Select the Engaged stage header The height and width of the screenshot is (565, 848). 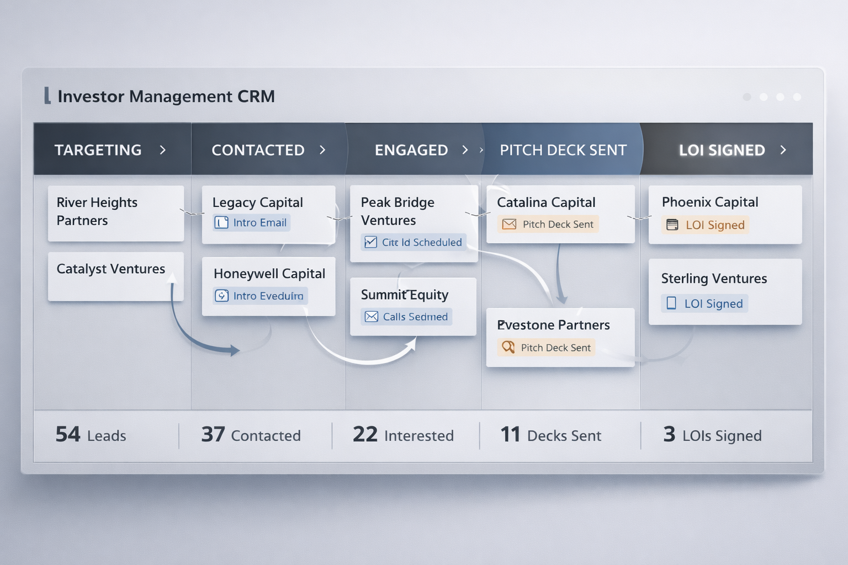click(411, 150)
